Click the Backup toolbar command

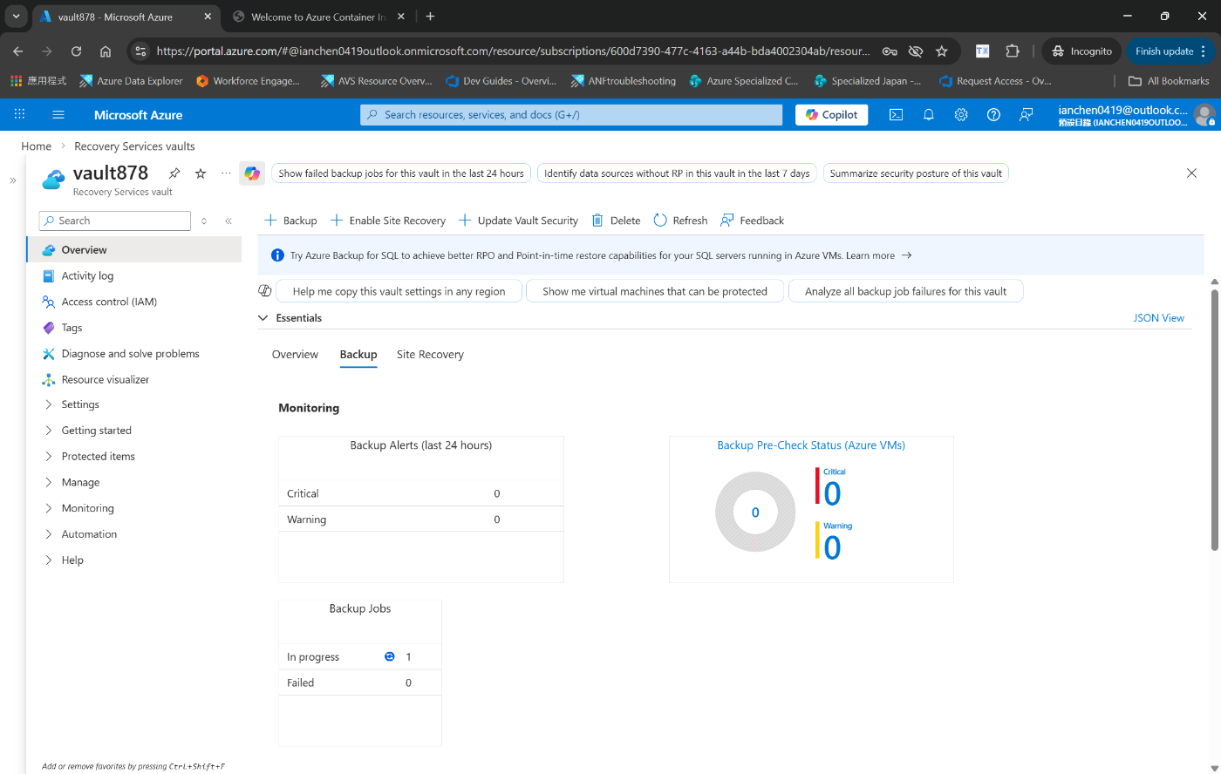(290, 221)
